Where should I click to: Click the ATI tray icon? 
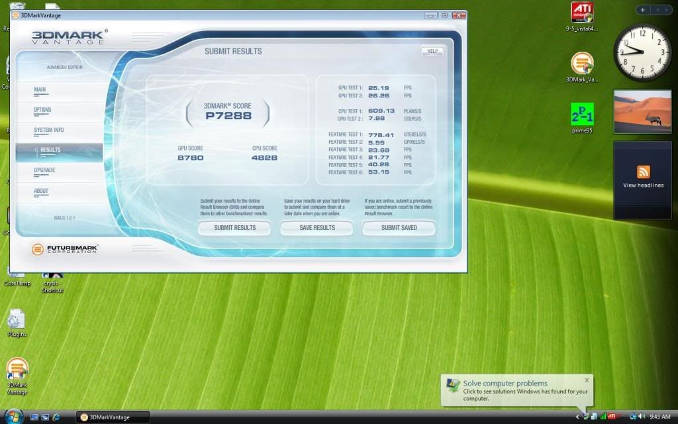tap(612, 416)
